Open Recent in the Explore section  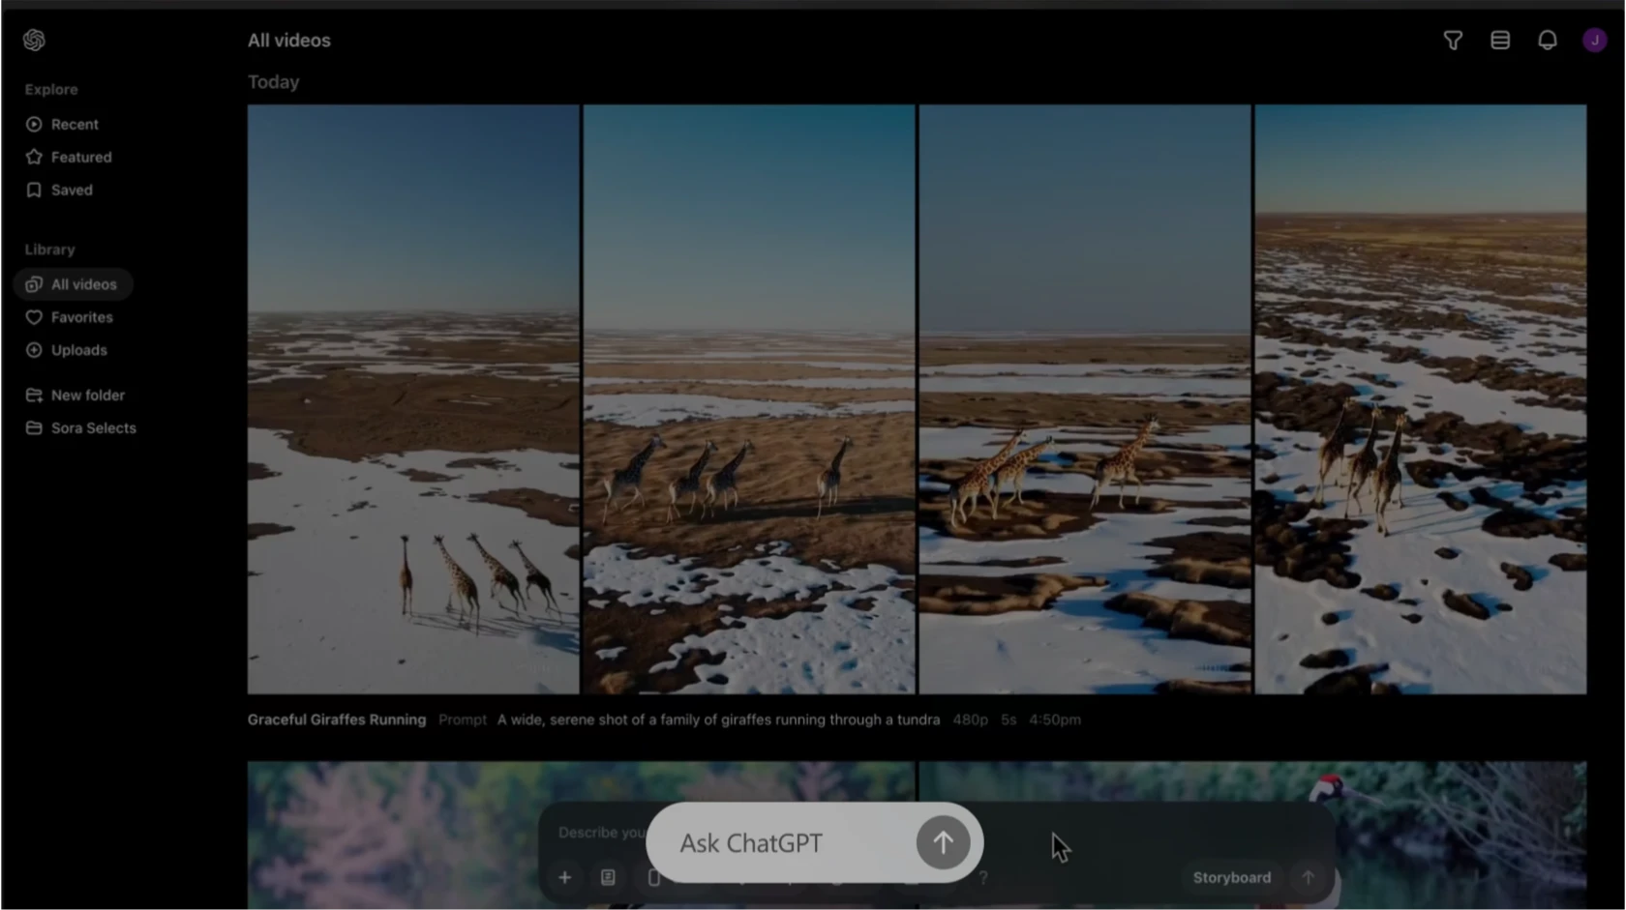(75, 124)
